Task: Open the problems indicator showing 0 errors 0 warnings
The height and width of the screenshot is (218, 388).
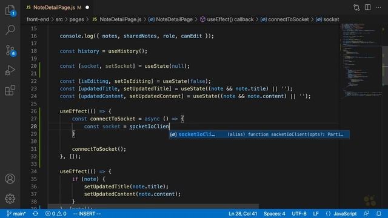Action: click(x=56, y=214)
